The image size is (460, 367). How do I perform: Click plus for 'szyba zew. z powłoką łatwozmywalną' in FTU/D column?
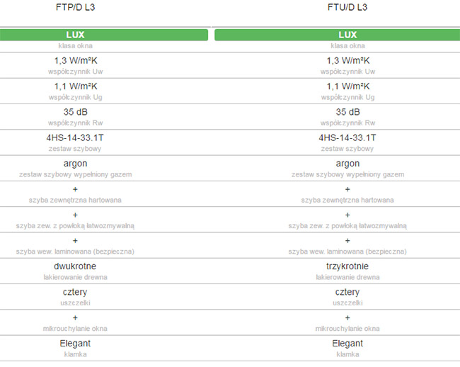[x=347, y=215]
